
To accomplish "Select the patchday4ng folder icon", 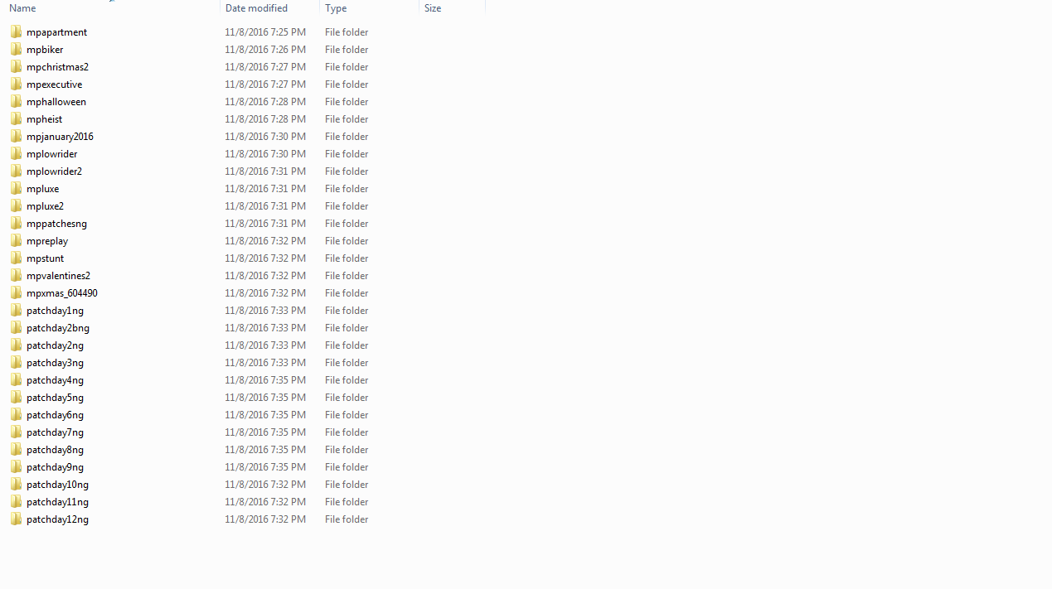I will coord(17,380).
